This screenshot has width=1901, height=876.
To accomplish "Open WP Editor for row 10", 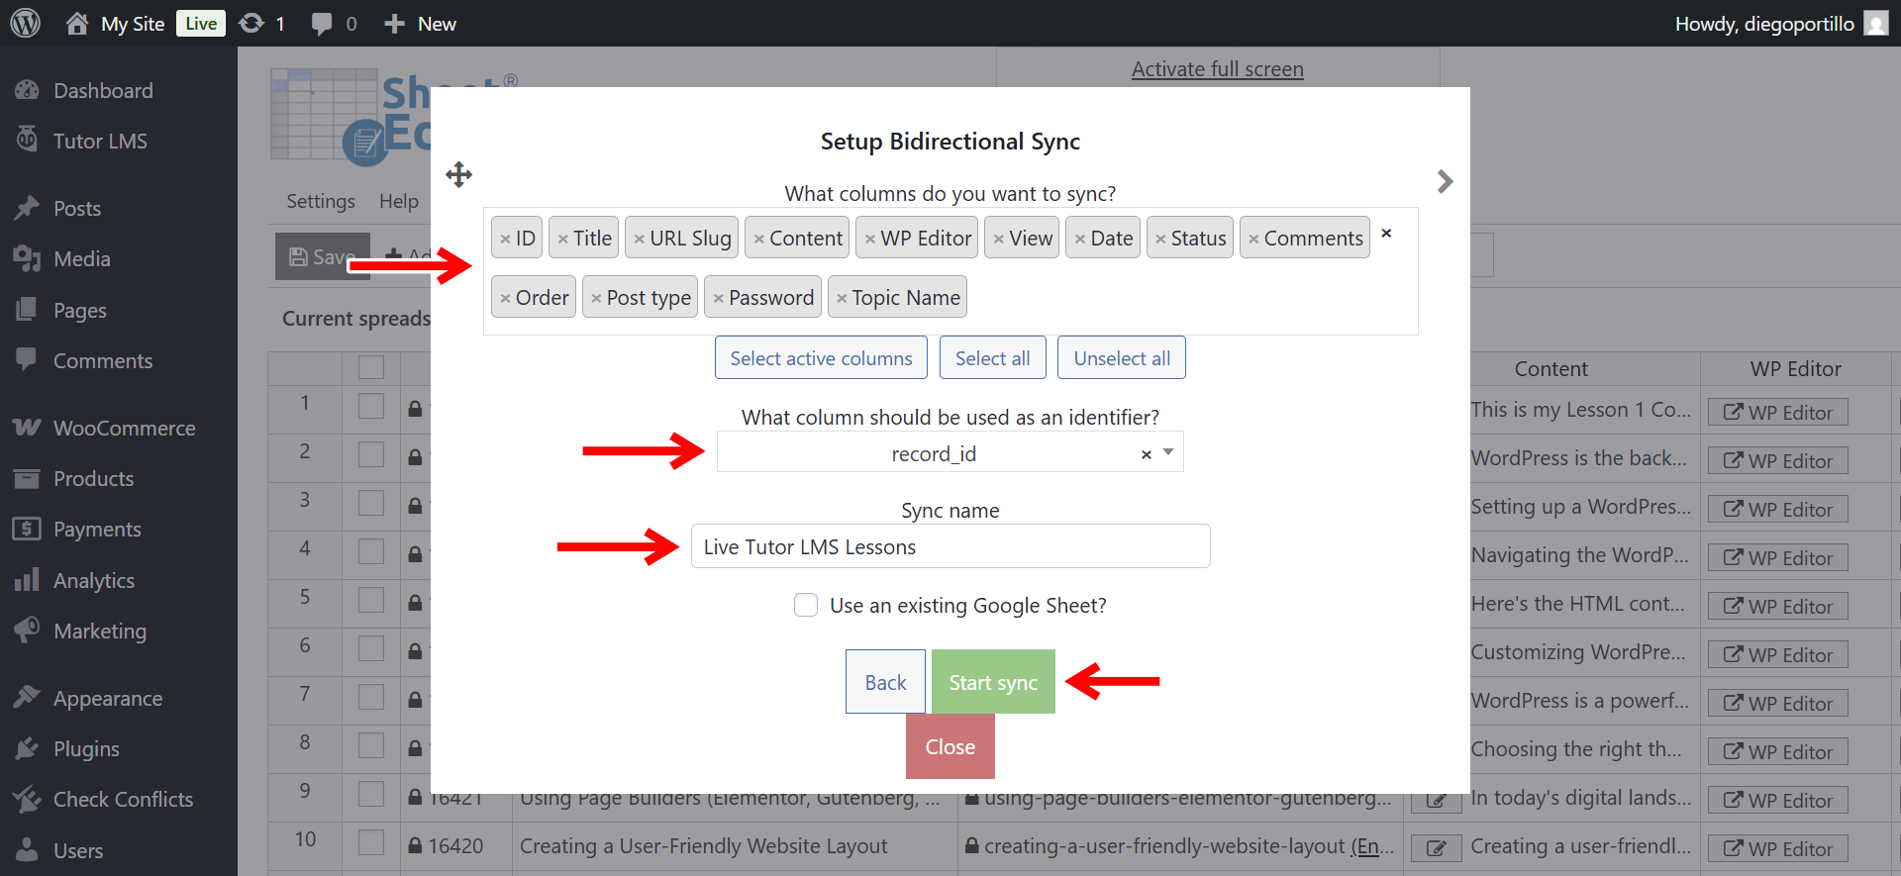I will [1777, 849].
